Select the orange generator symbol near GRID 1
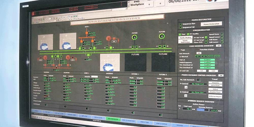 (x=109, y=39)
